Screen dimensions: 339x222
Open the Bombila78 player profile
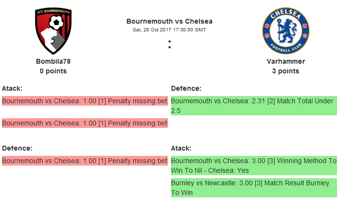coord(53,61)
